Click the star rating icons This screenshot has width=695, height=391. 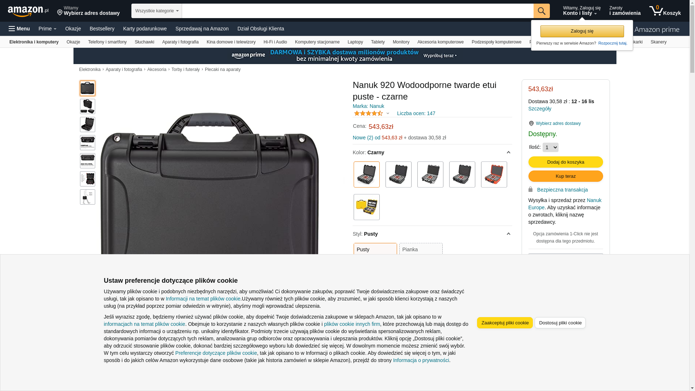click(x=368, y=113)
